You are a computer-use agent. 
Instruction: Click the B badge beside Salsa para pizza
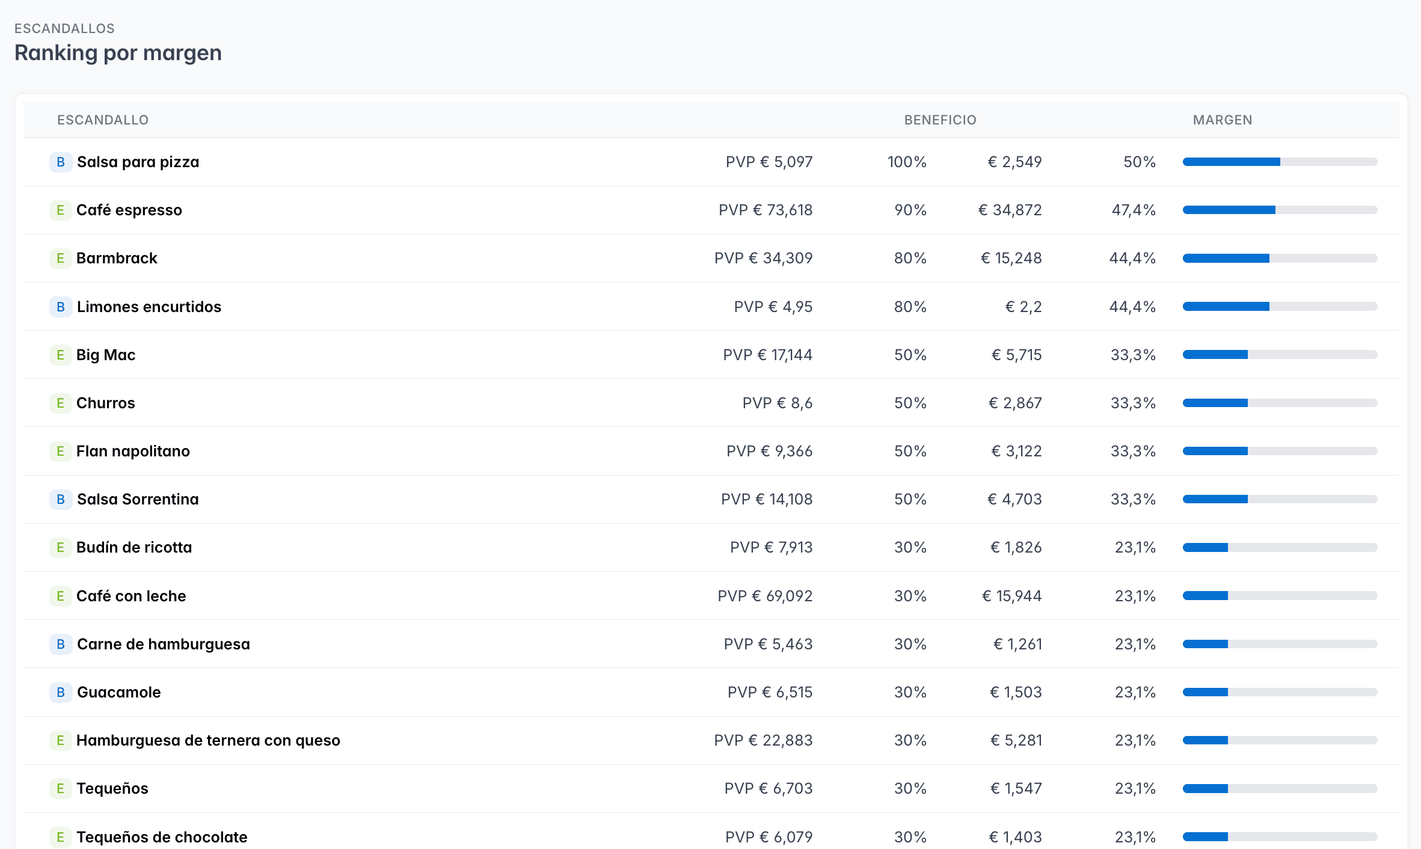tap(61, 162)
